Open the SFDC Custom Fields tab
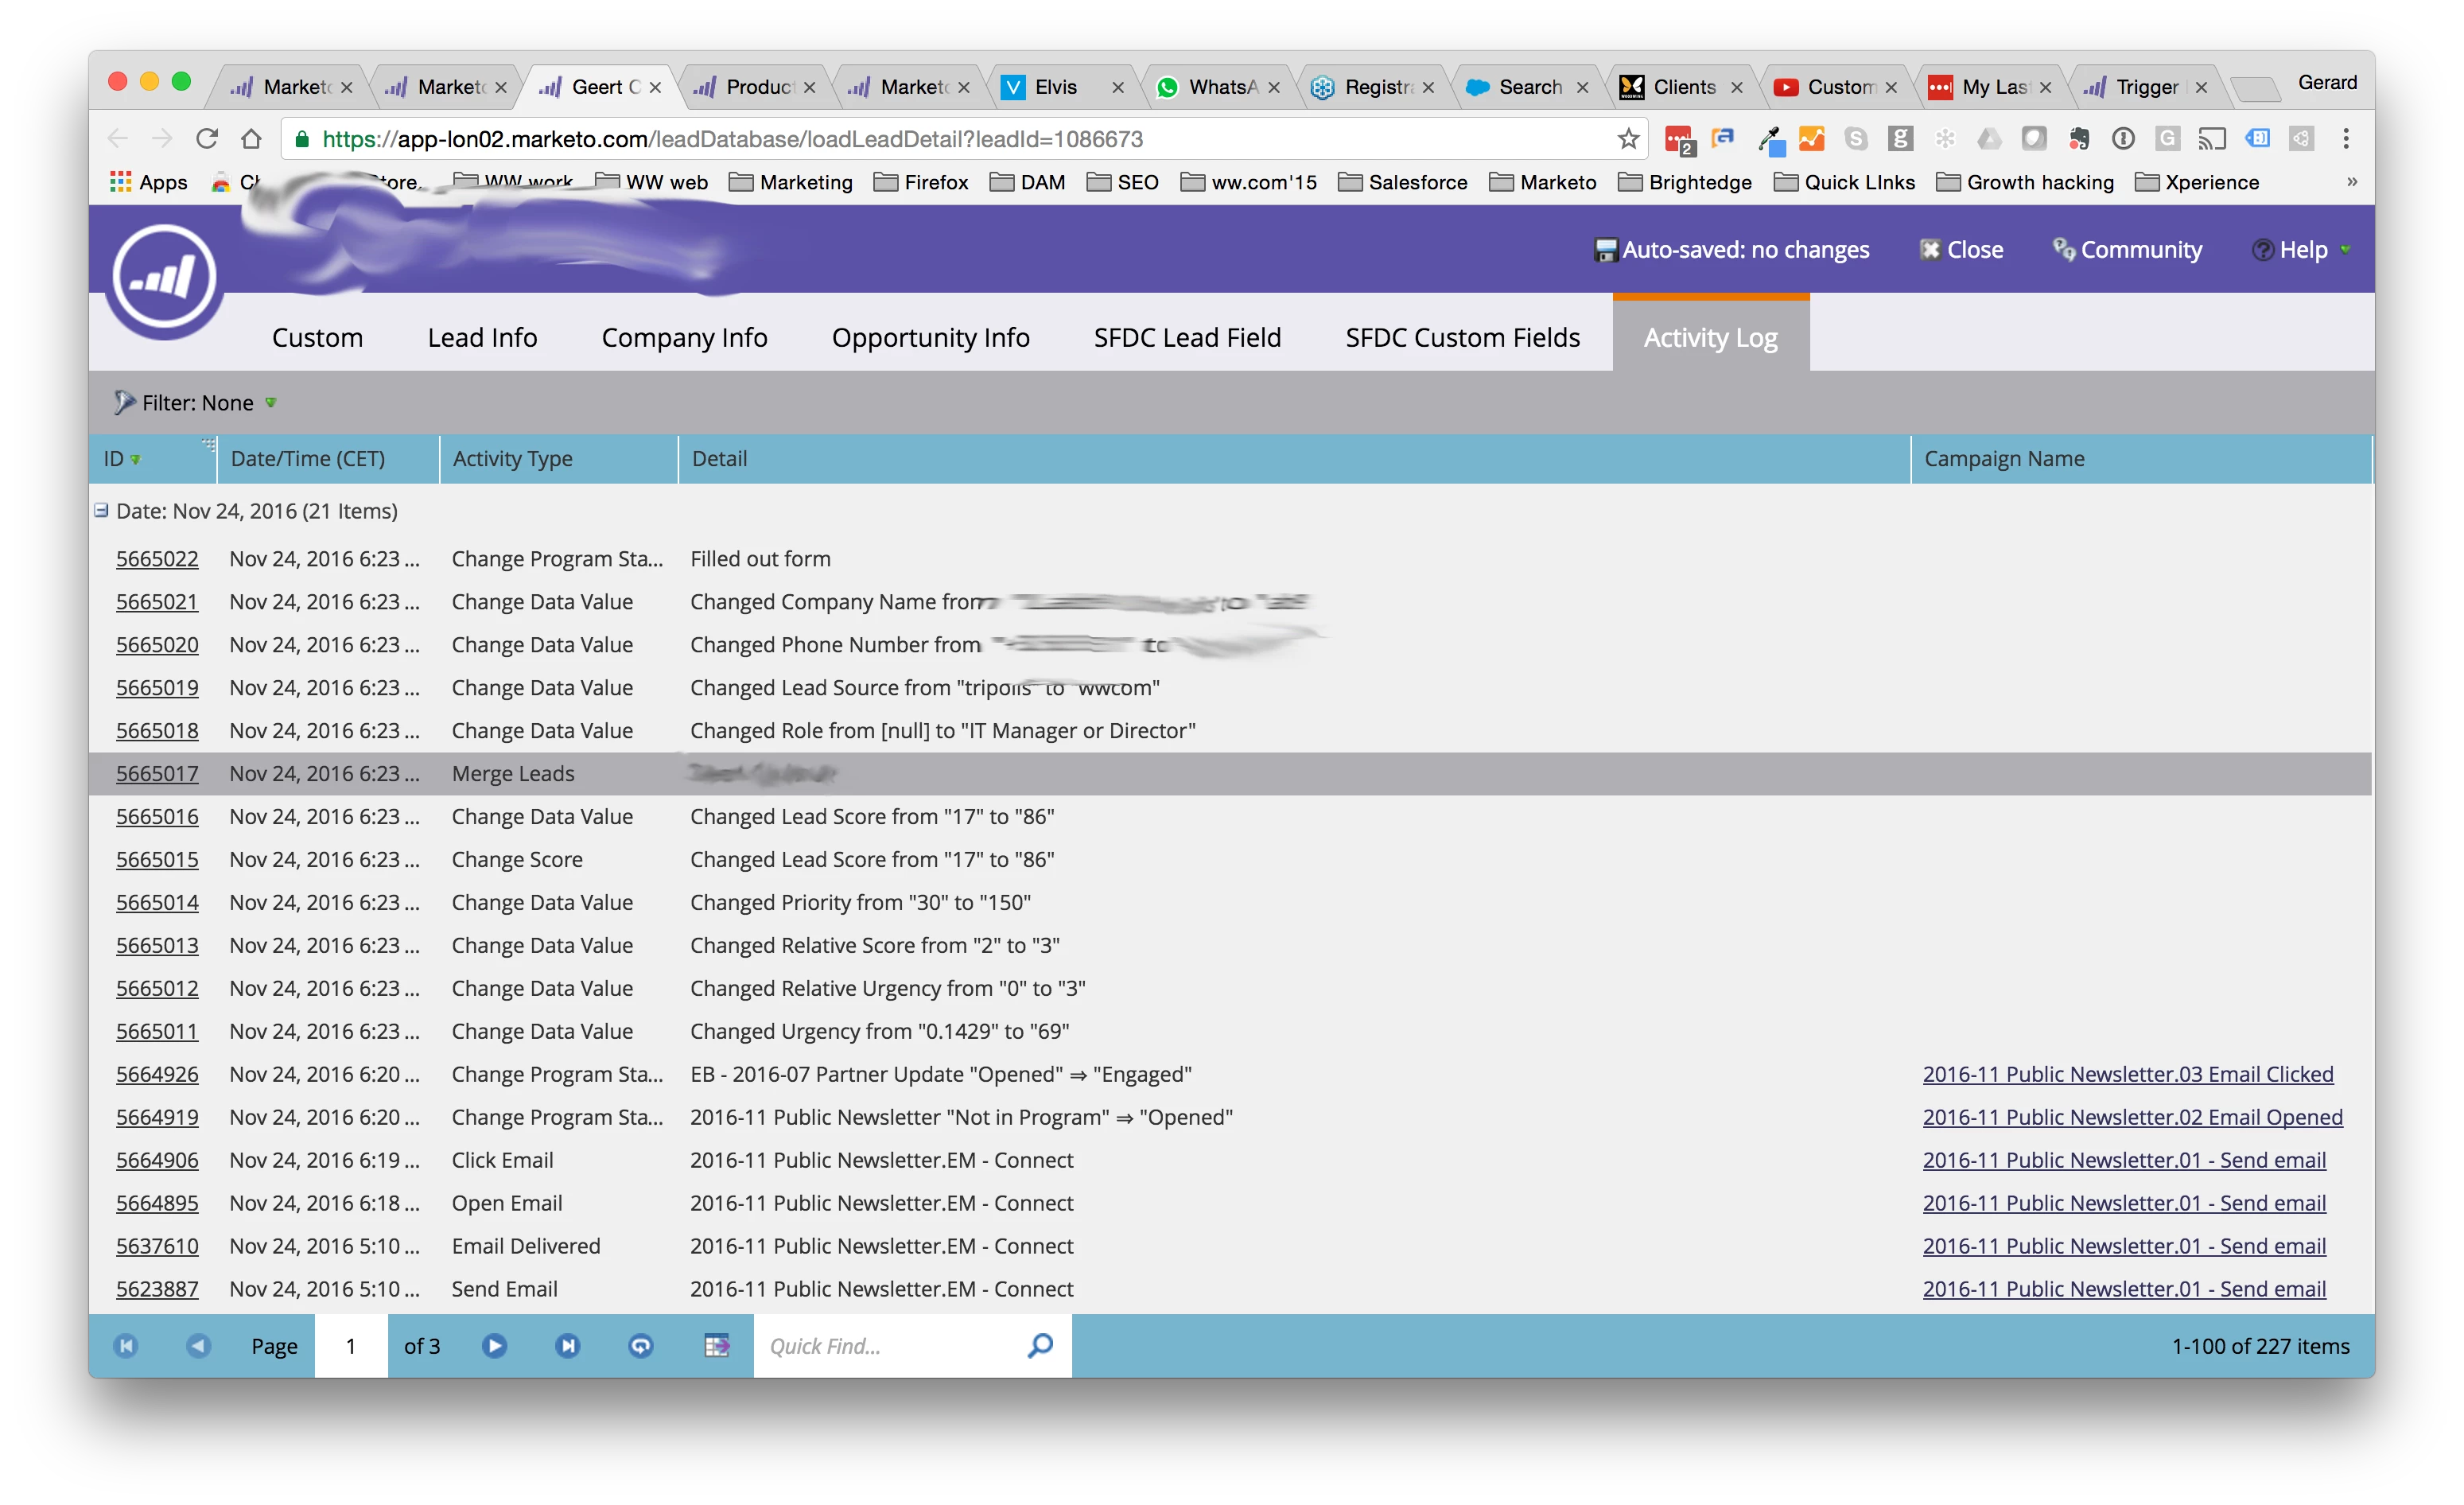Image resolution: width=2464 pixels, height=1505 pixels. click(x=1462, y=338)
